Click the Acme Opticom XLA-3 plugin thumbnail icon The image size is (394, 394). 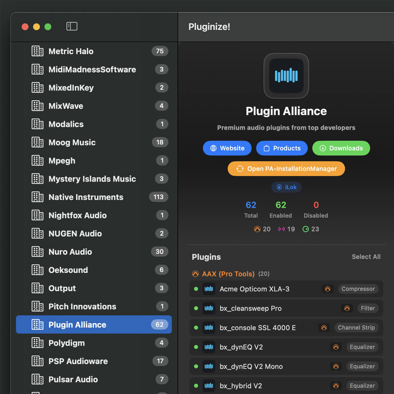(x=209, y=289)
